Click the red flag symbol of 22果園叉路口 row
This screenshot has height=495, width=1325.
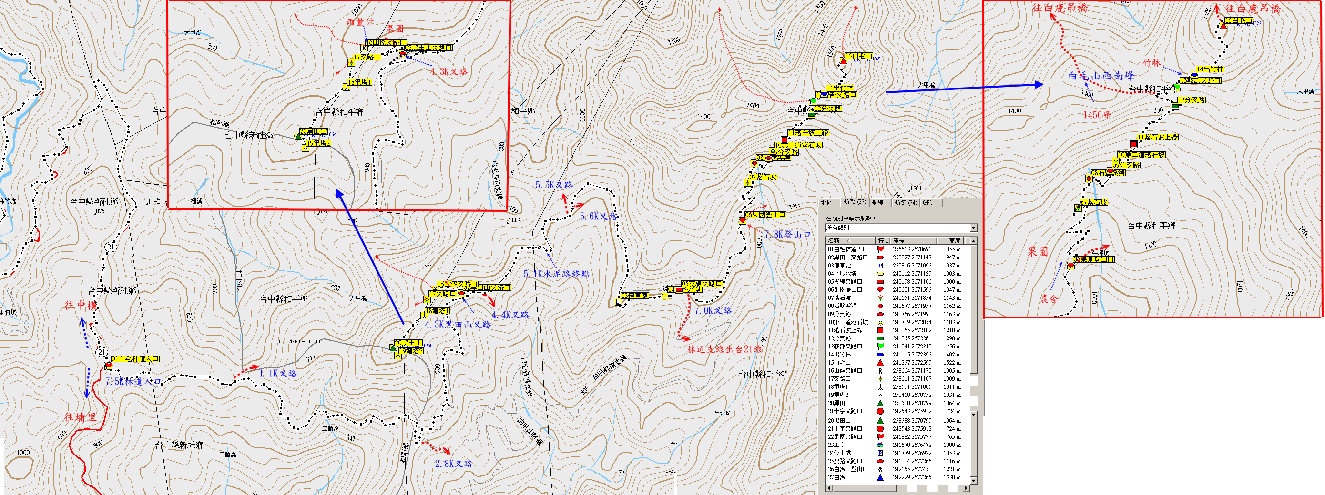pyautogui.click(x=880, y=436)
